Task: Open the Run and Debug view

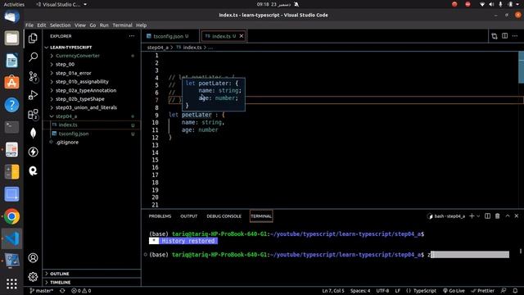Action: click(x=33, y=95)
